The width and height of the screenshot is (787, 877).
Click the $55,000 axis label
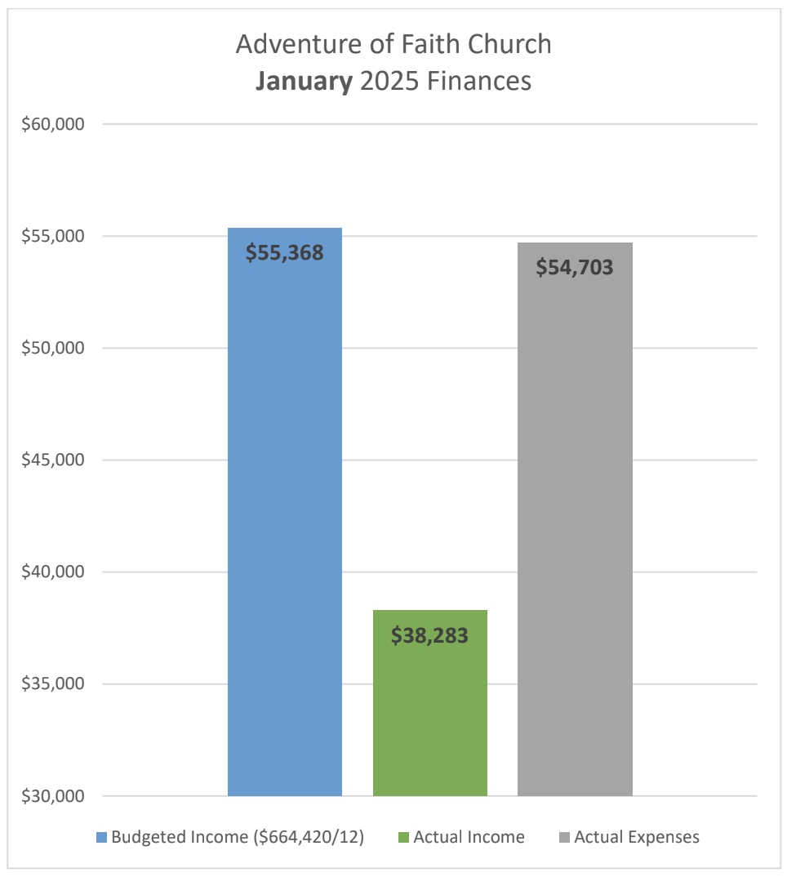[x=52, y=237]
